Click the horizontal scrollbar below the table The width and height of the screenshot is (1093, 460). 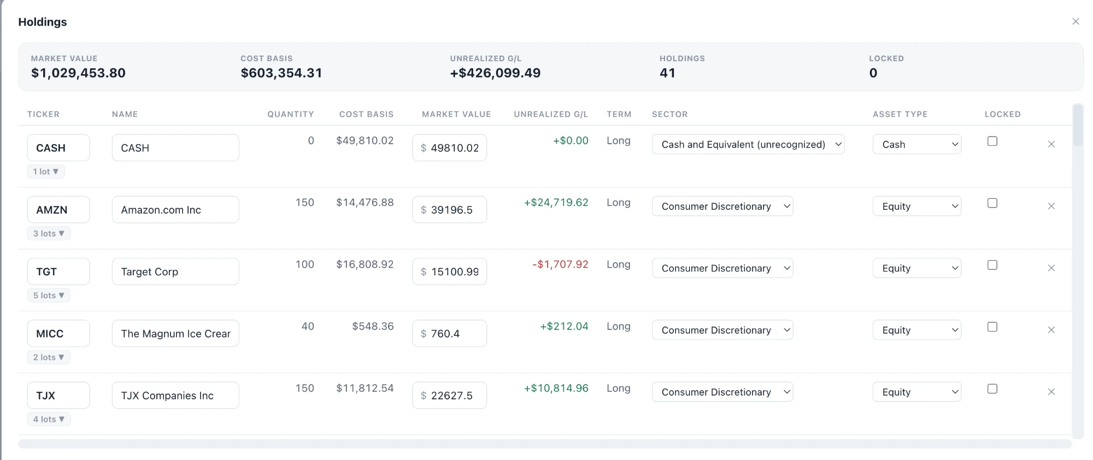pos(545,444)
